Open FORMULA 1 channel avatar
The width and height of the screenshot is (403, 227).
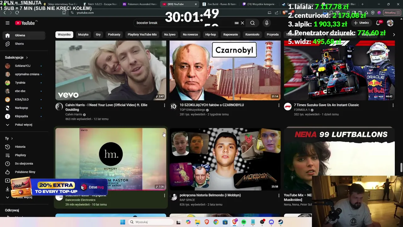288,107
